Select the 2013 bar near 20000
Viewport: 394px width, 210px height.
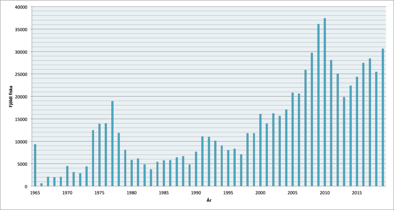[x=344, y=142]
